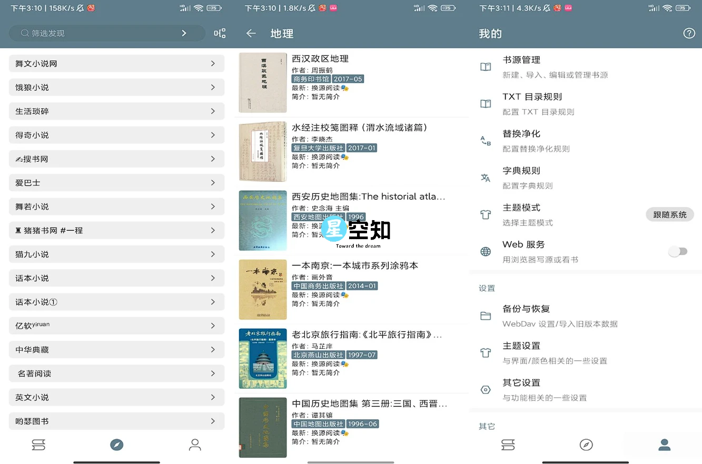Tap the 一本南京 book cover thumbnail
This screenshot has width=702, height=464.
tap(263, 289)
